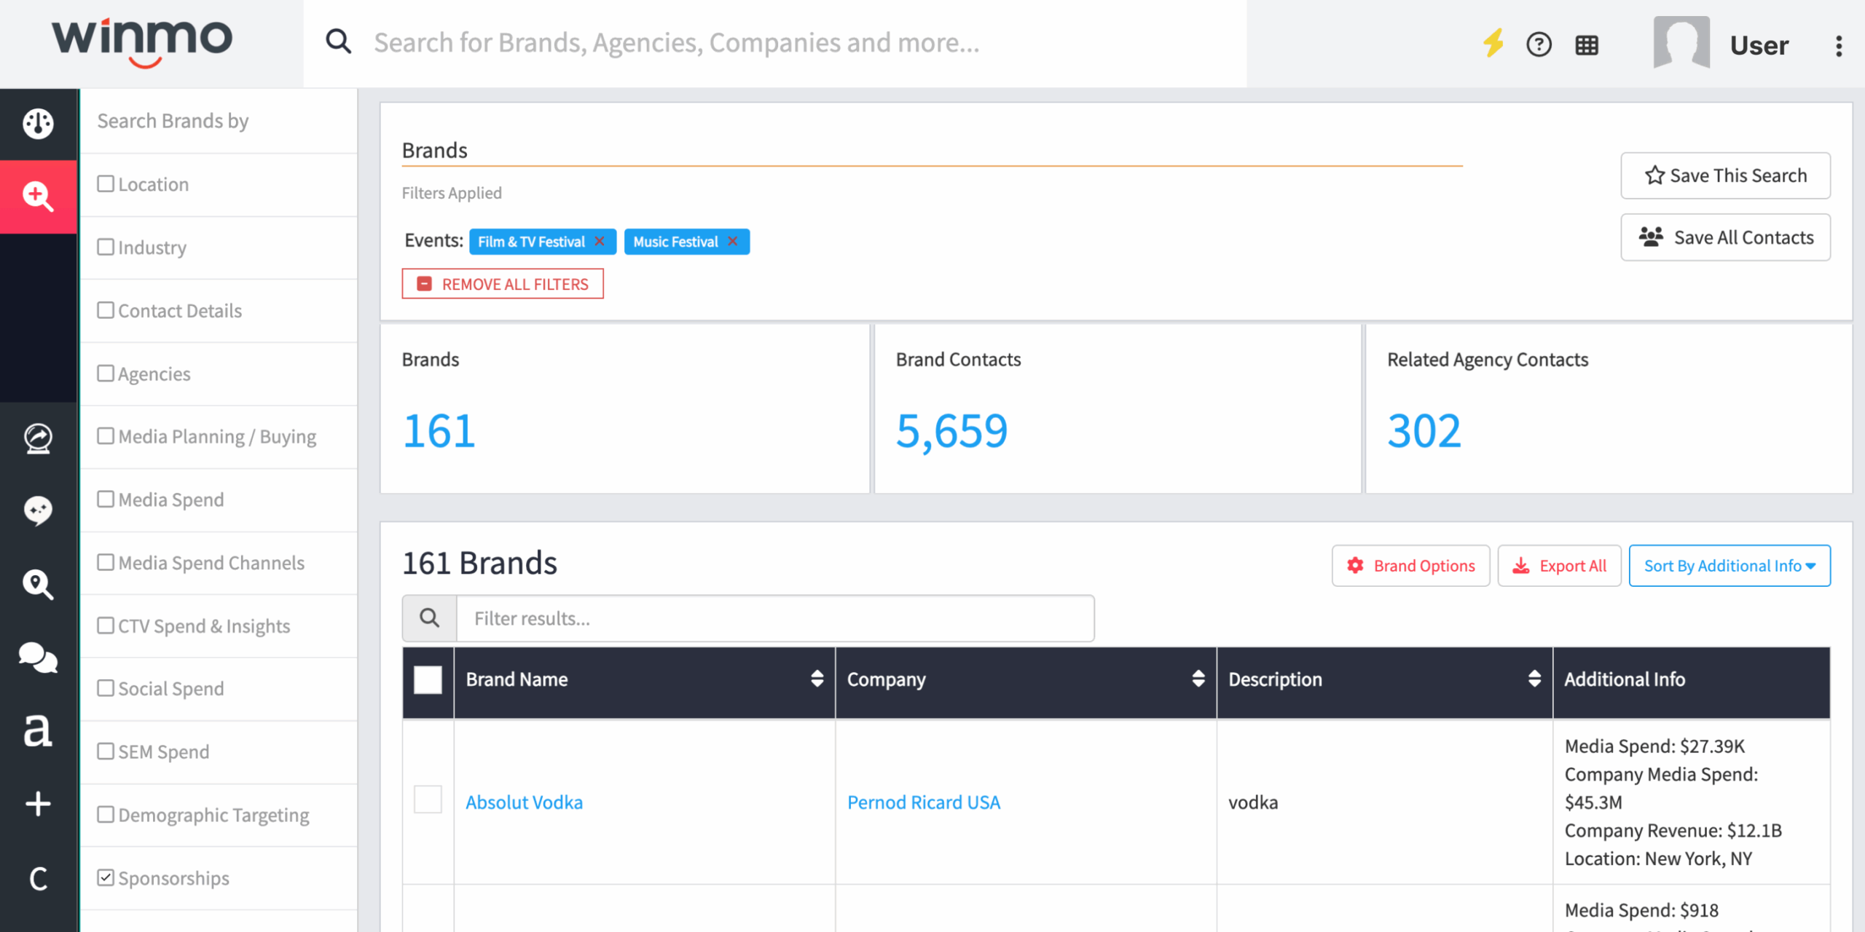Click the user avatar picture
This screenshot has height=932, width=1865.
point(1681,42)
